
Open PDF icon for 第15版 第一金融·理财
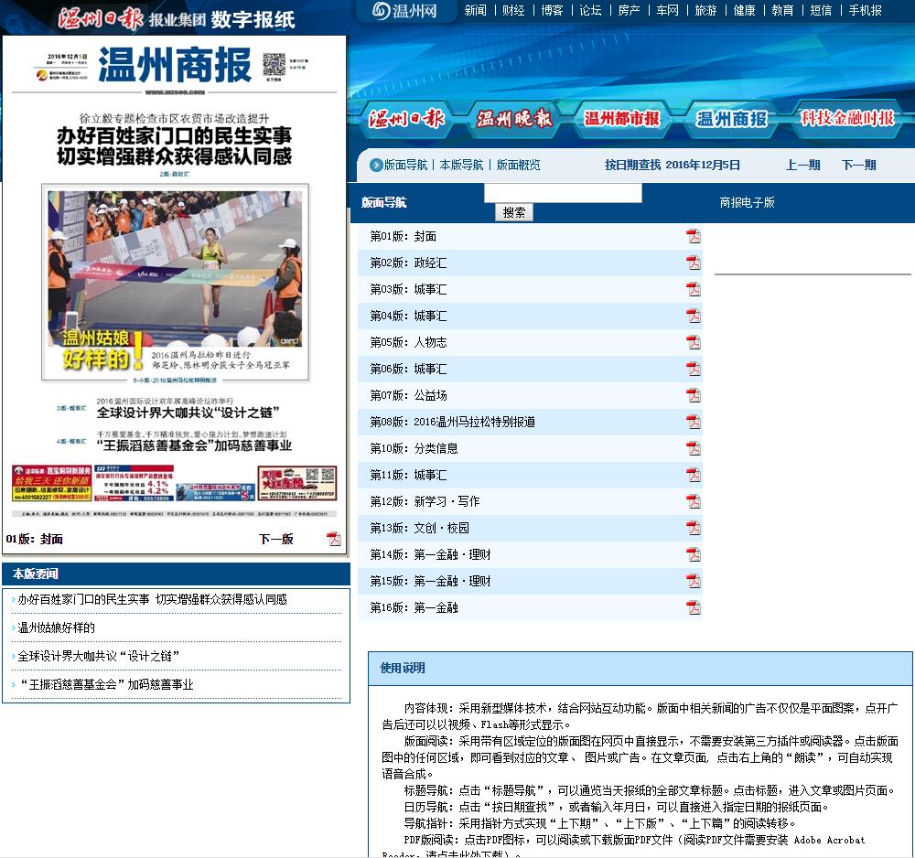[x=694, y=581]
